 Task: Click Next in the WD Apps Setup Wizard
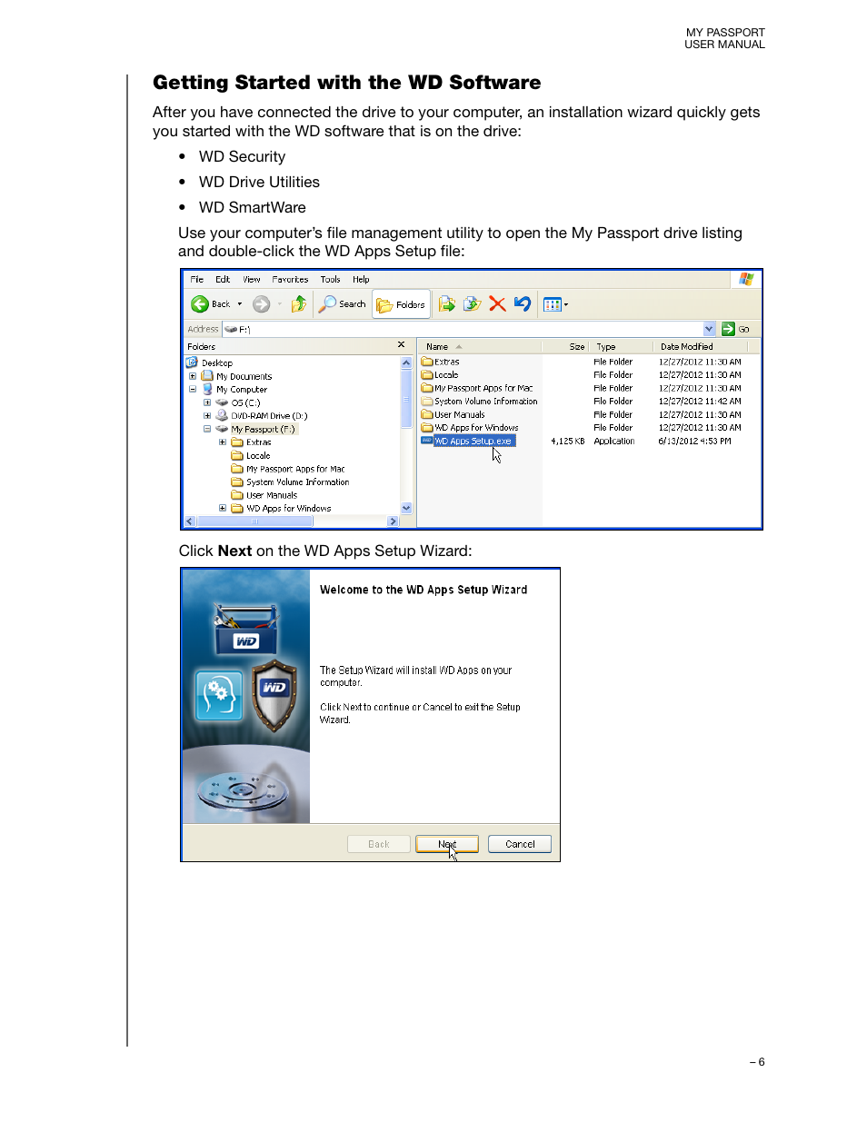(x=447, y=844)
